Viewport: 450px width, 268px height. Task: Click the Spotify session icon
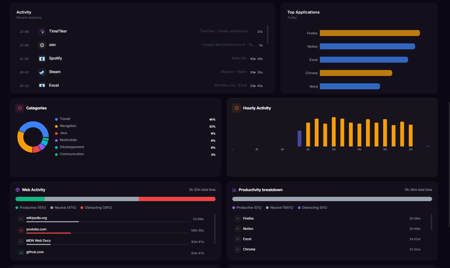point(42,59)
